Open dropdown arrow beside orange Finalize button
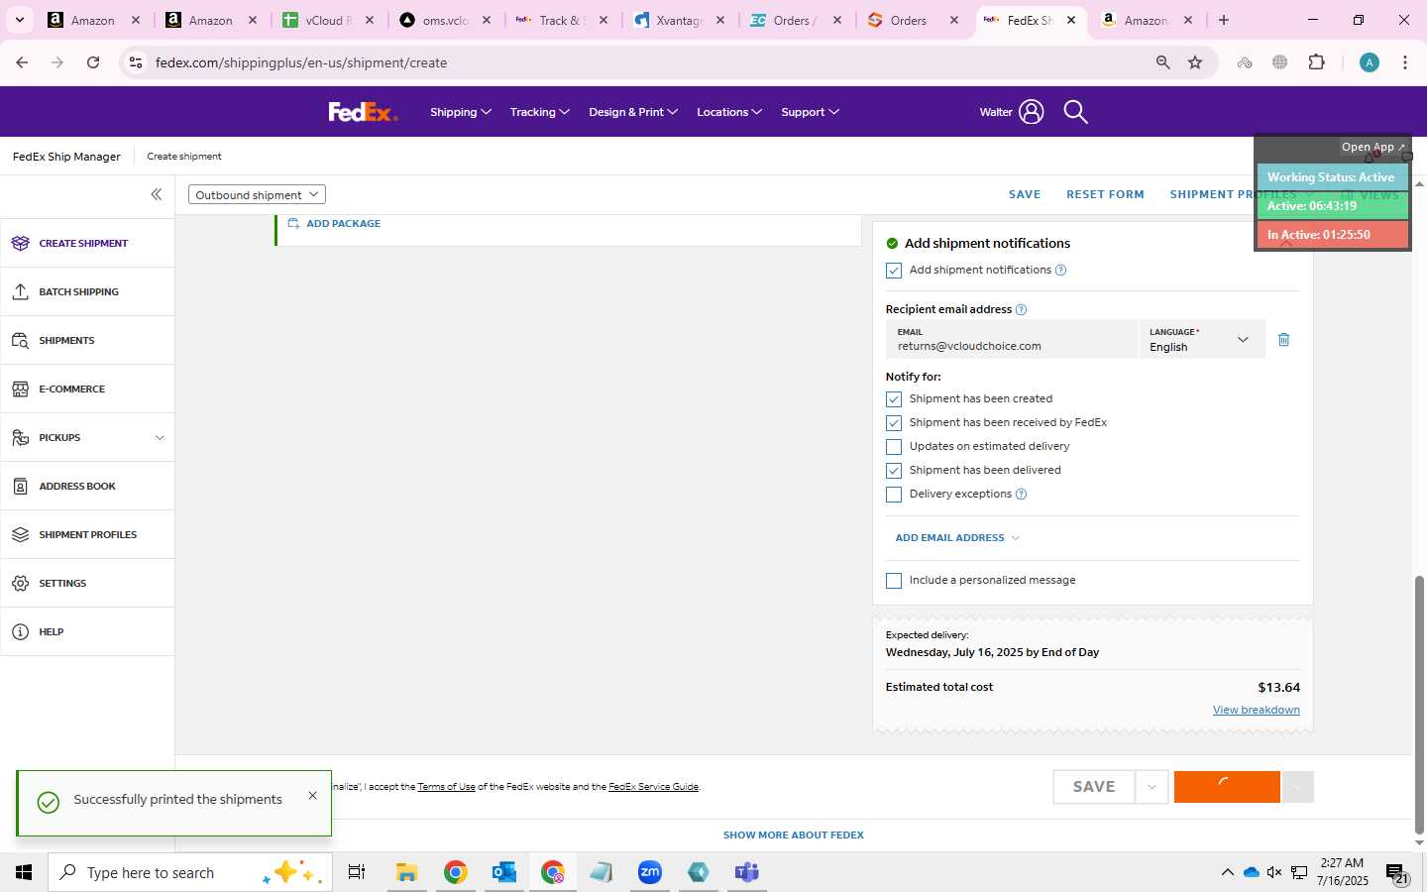1427x892 pixels. pos(1297,787)
